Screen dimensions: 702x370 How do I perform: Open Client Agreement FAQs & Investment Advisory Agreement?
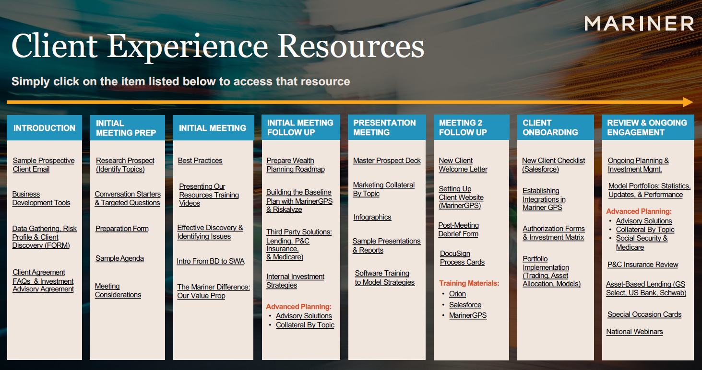[43, 280]
